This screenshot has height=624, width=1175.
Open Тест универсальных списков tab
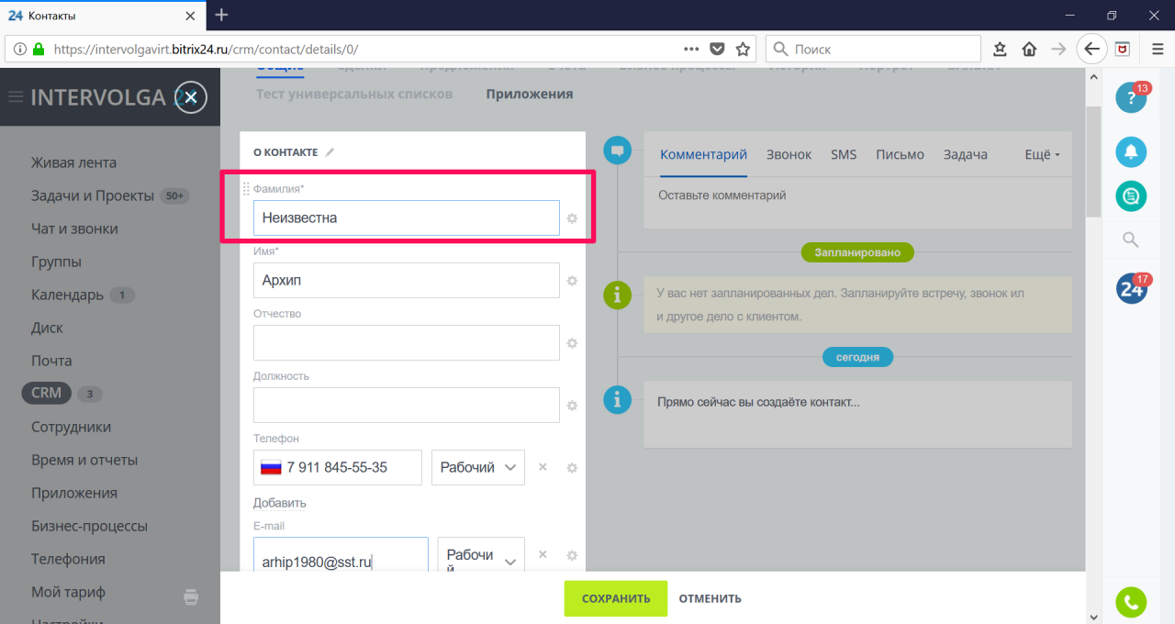pos(354,94)
